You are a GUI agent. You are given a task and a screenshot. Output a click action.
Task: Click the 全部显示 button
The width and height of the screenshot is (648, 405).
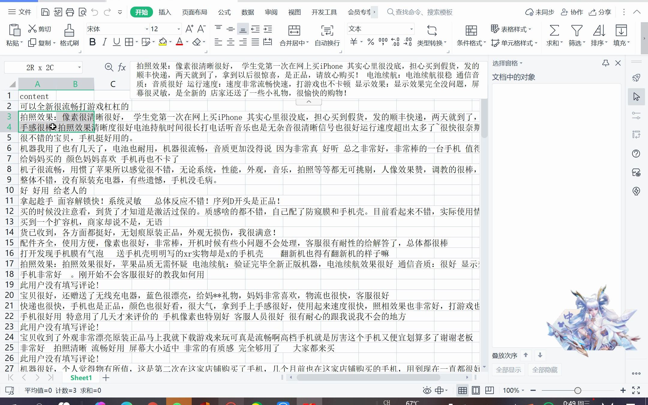click(x=508, y=370)
